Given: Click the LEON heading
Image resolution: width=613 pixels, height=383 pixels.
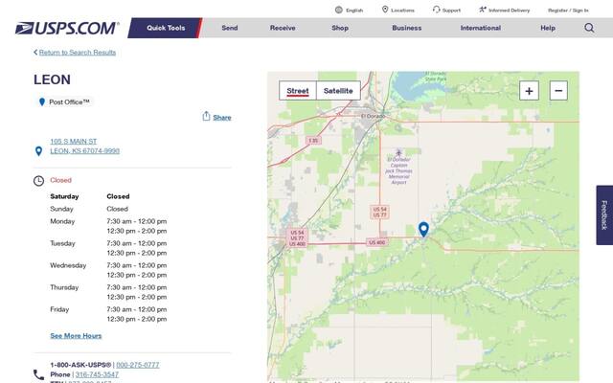Looking at the screenshot, I should coord(52,79).
